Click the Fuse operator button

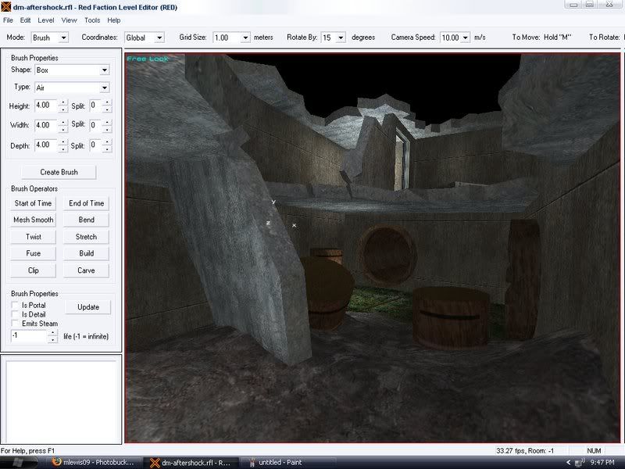tap(33, 253)
